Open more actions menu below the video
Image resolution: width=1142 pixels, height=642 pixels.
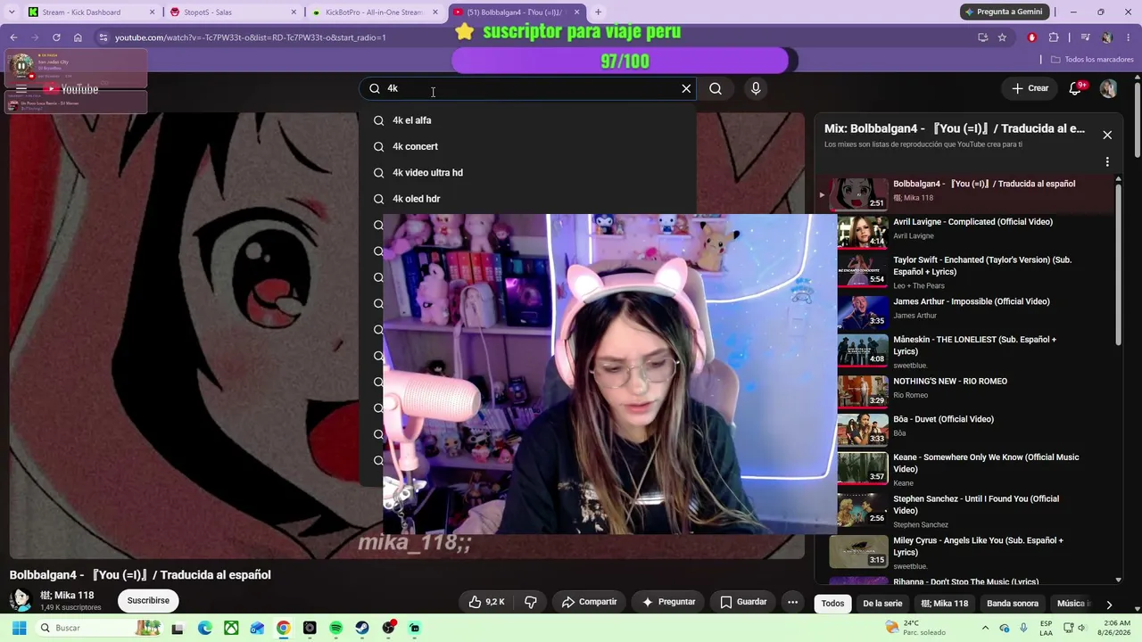792,602
